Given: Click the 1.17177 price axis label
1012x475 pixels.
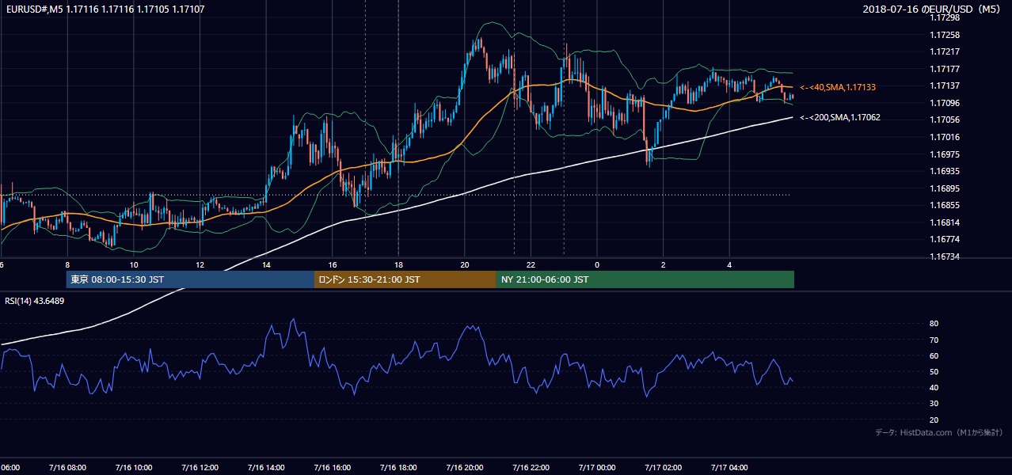Looking at the screenshot, I should pos(945,70).
